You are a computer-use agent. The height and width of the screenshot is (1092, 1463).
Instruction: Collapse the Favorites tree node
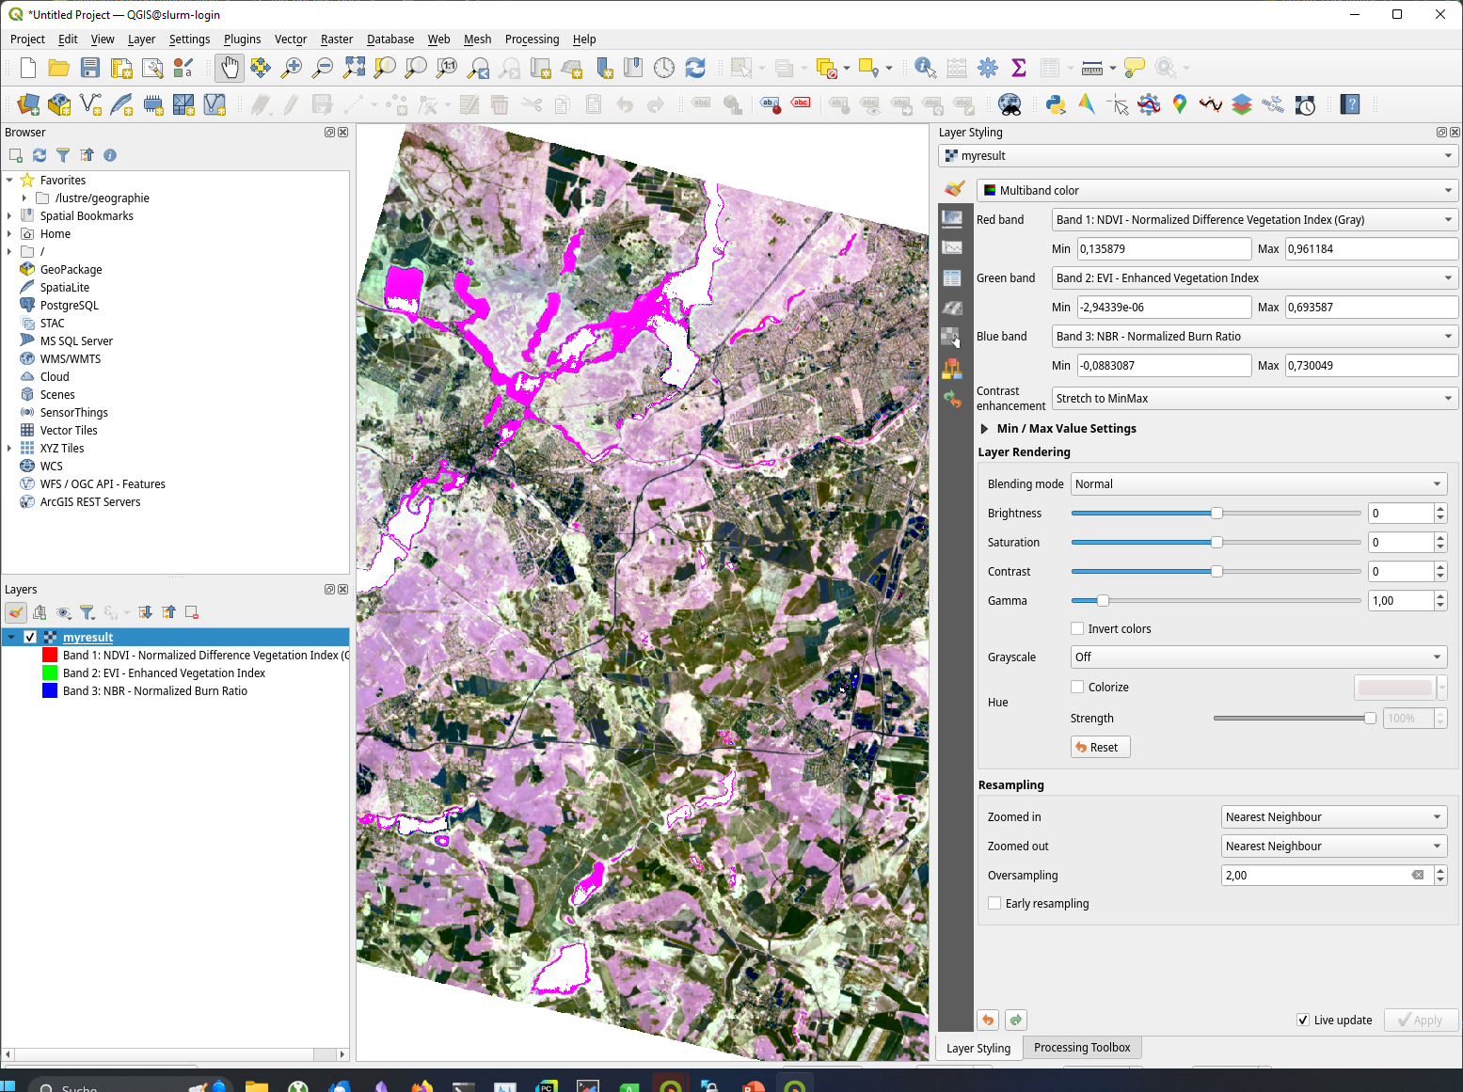click(x=9, y=180)
